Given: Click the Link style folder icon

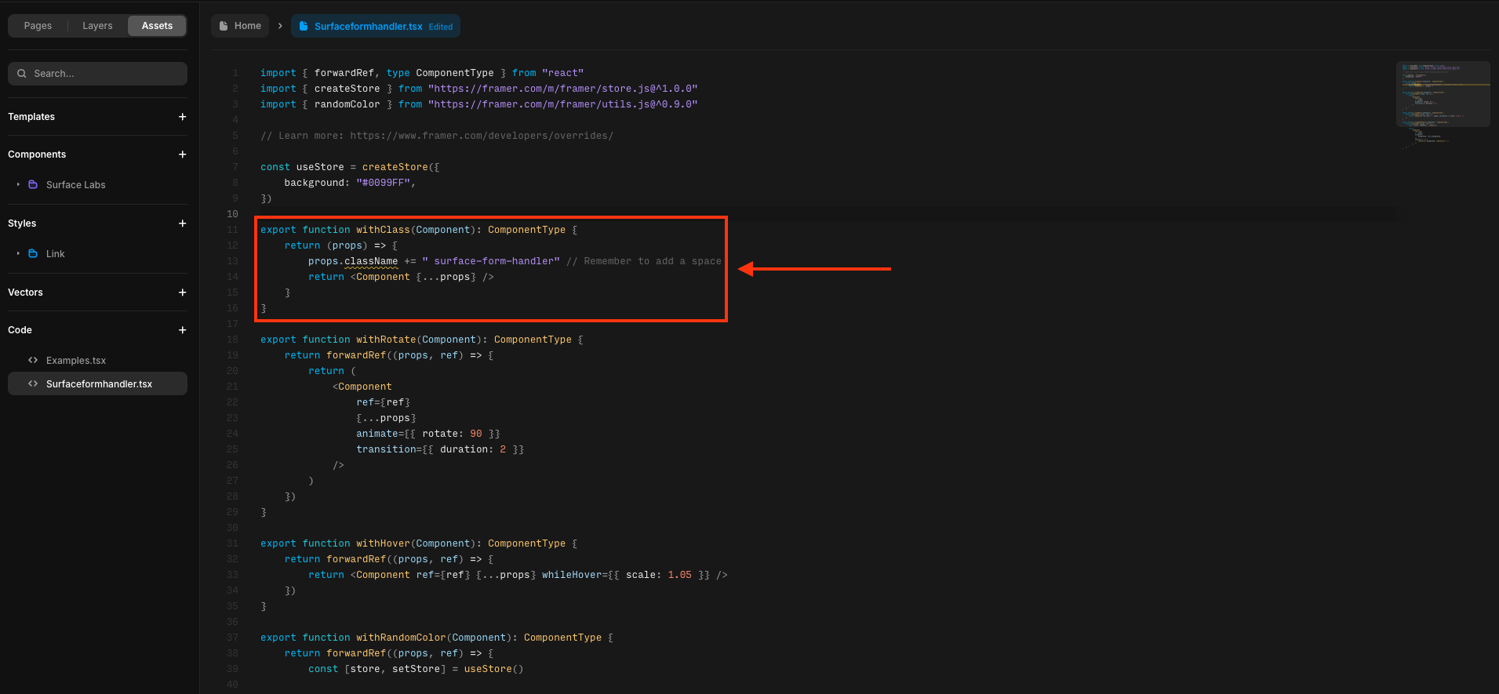Looking at the screenshot, I should click(33, 254).
